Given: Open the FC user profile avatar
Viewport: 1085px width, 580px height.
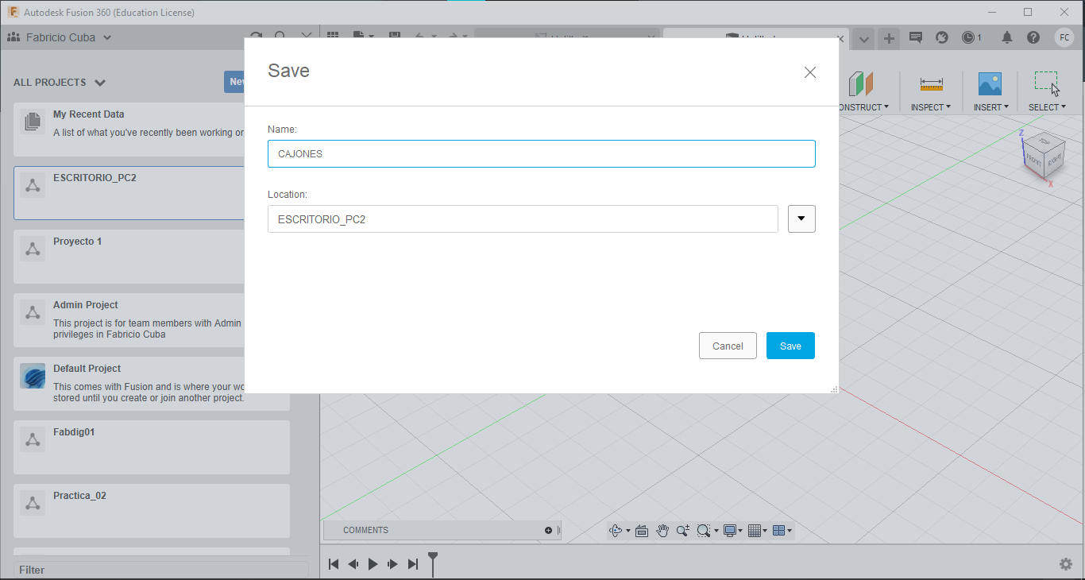Looking at the screenshot, I should (1064, 37).
